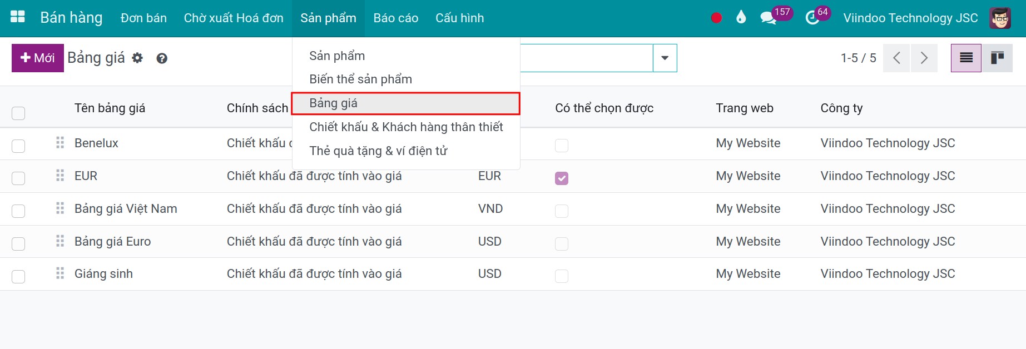The image size is (1026, 349).
Task: Choose Bảng giá in the dropdown menu
Action: (406, 103)
